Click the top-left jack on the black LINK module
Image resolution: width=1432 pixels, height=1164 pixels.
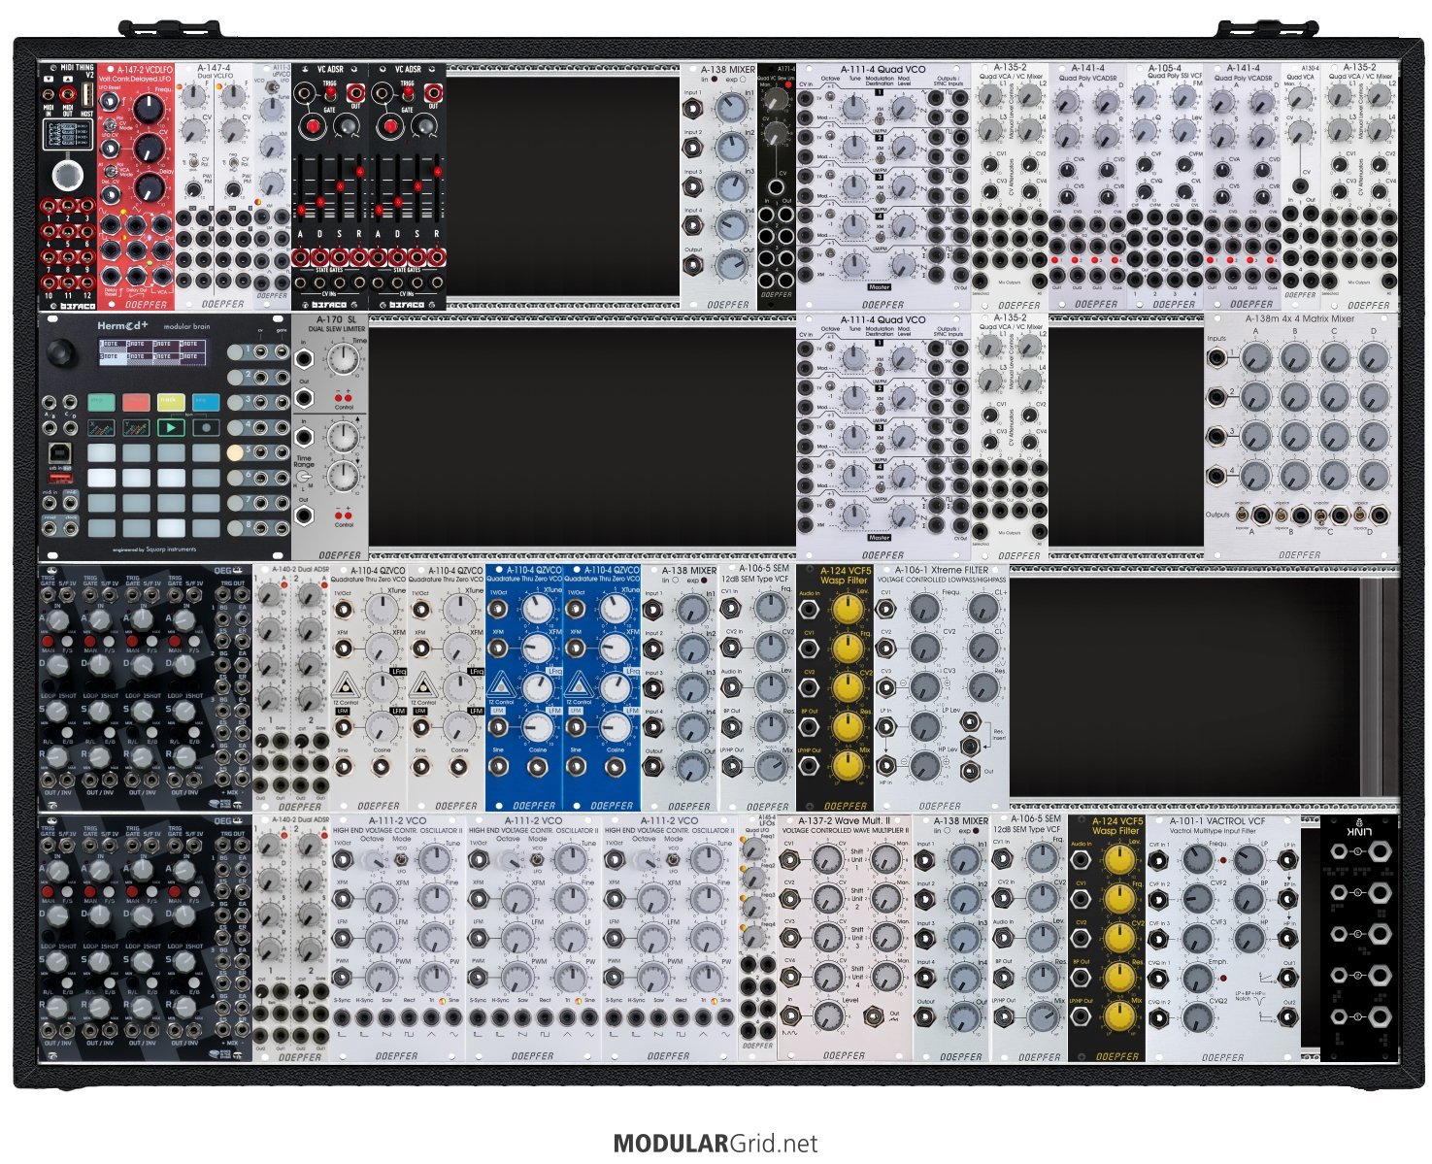click(1340, 852)
